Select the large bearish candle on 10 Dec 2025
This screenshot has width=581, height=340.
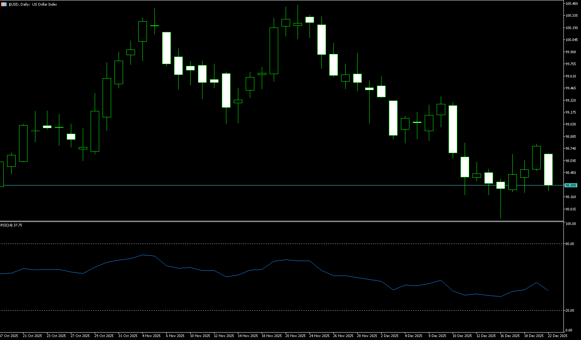(453, 129)
